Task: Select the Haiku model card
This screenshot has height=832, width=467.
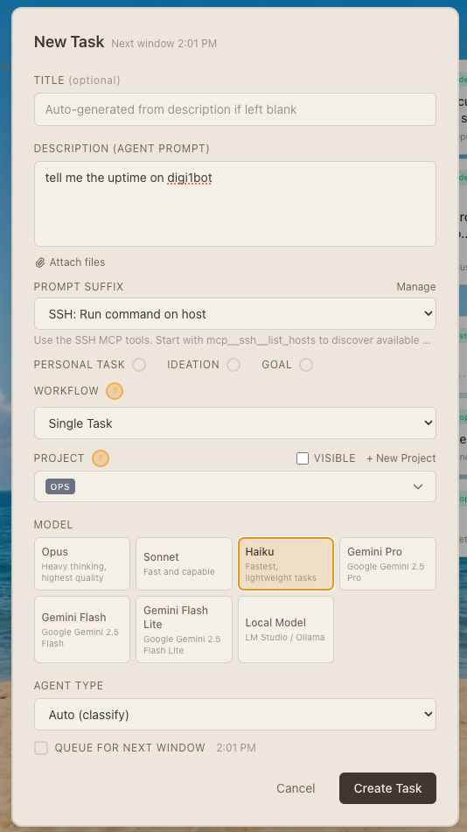Action: [286, 563]
